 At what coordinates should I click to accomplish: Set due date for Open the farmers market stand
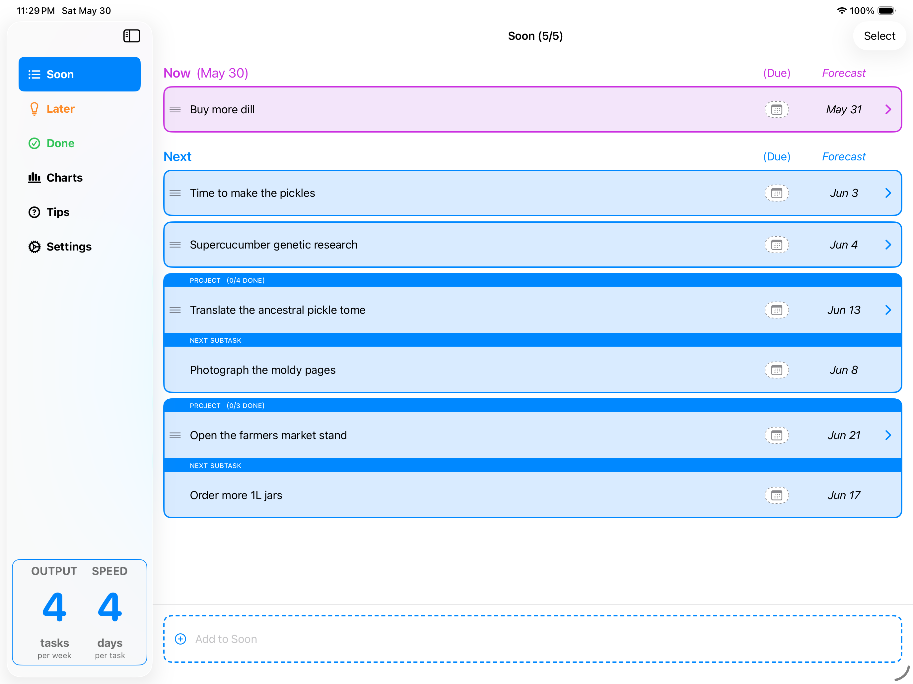776,435
